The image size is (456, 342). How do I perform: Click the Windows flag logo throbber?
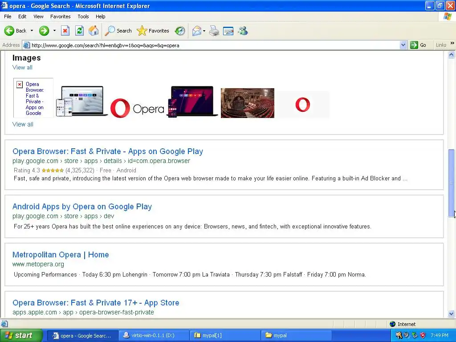[448, 16]
